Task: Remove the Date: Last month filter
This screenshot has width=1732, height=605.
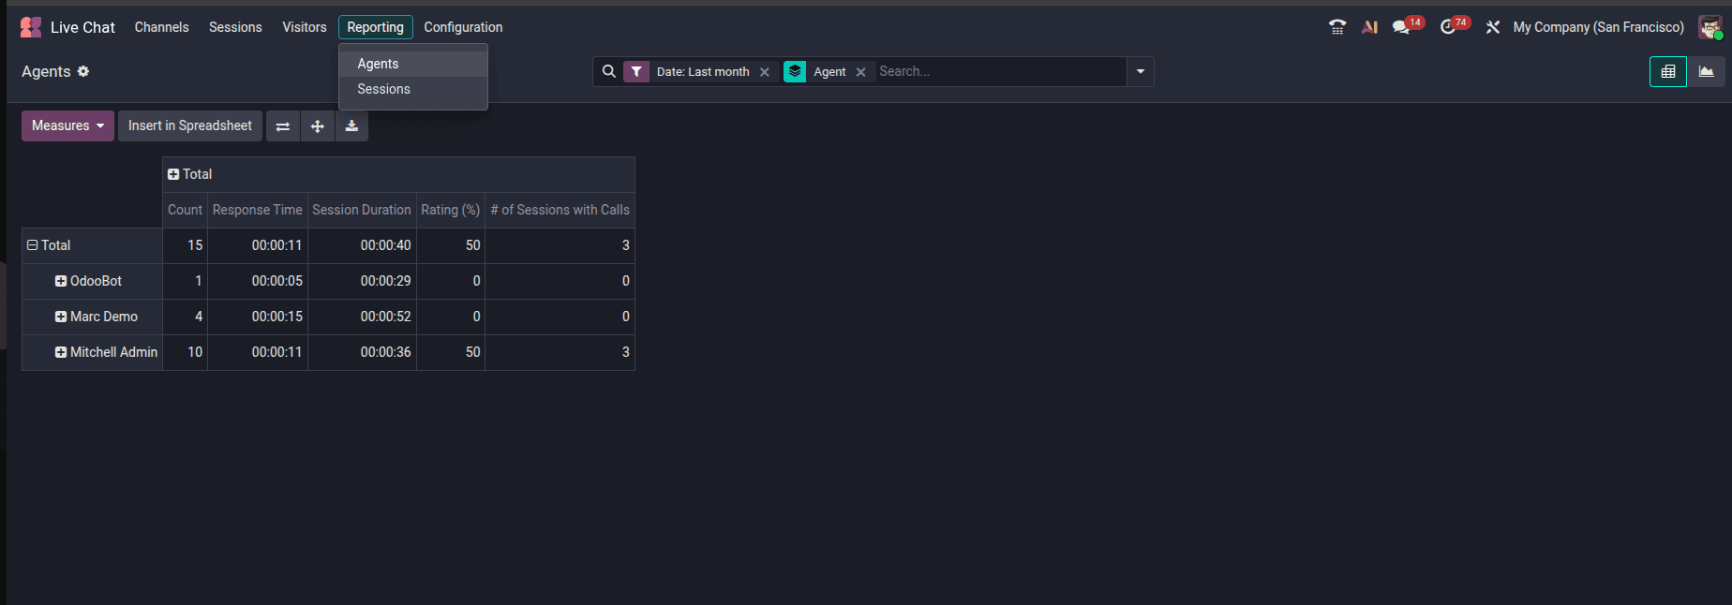Action: [x=765, y=72]
